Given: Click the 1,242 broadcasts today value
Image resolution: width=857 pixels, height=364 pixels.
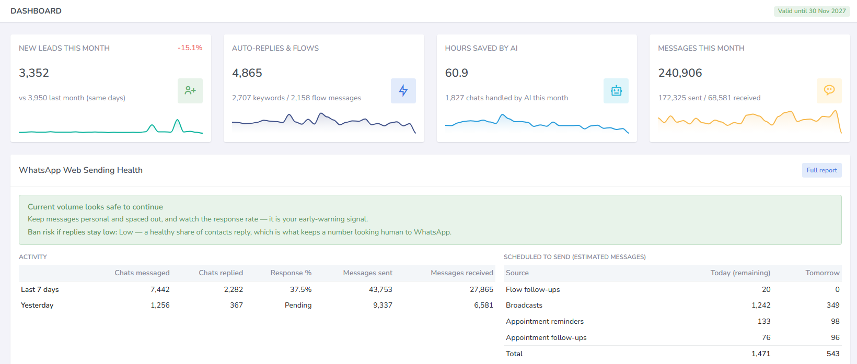Looking at the screenshot, I should (x=761, y=305).
